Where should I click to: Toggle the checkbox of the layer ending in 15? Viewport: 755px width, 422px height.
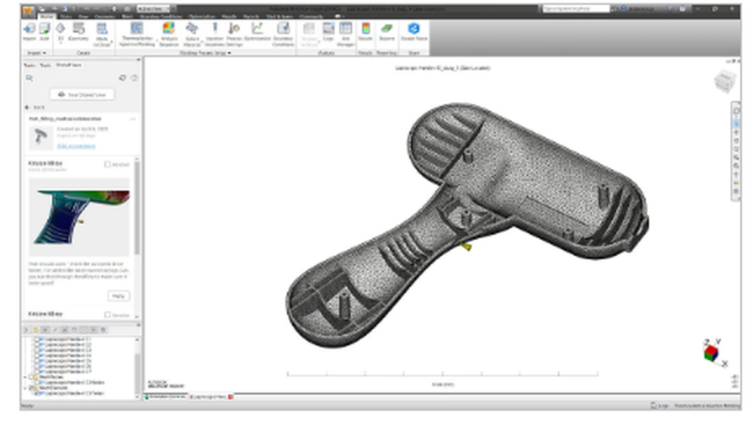pos(36,361)
